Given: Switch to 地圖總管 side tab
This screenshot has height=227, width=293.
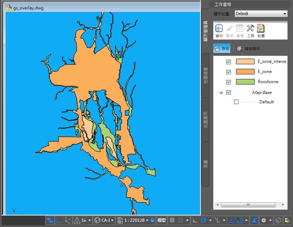Looking at the screenshot, I should (x=205, y=75).
